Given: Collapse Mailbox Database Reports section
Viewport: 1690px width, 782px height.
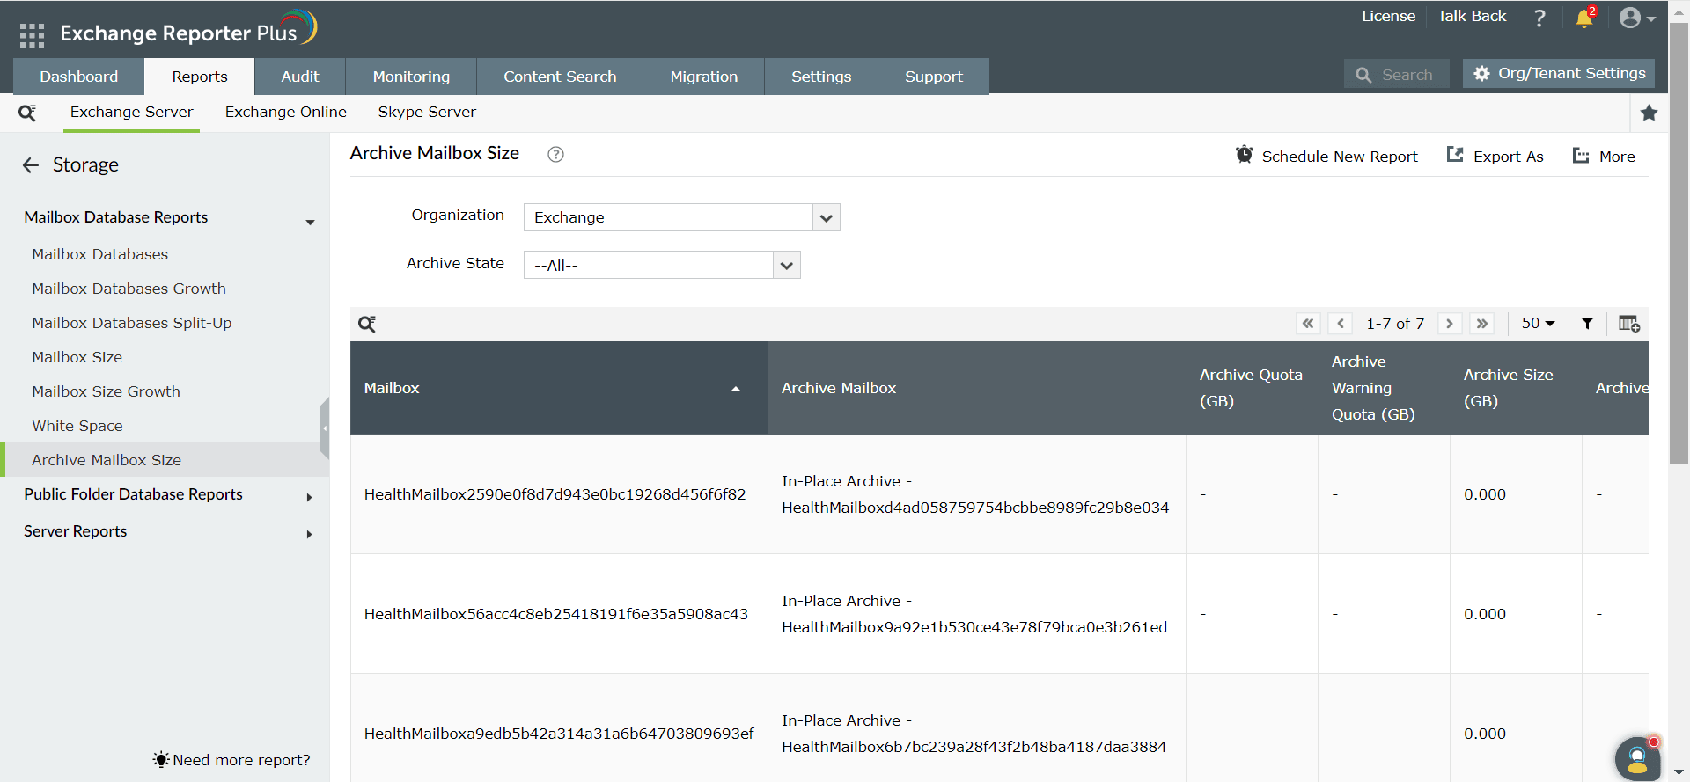Looking at the screenshot, I should pos(310,222).
